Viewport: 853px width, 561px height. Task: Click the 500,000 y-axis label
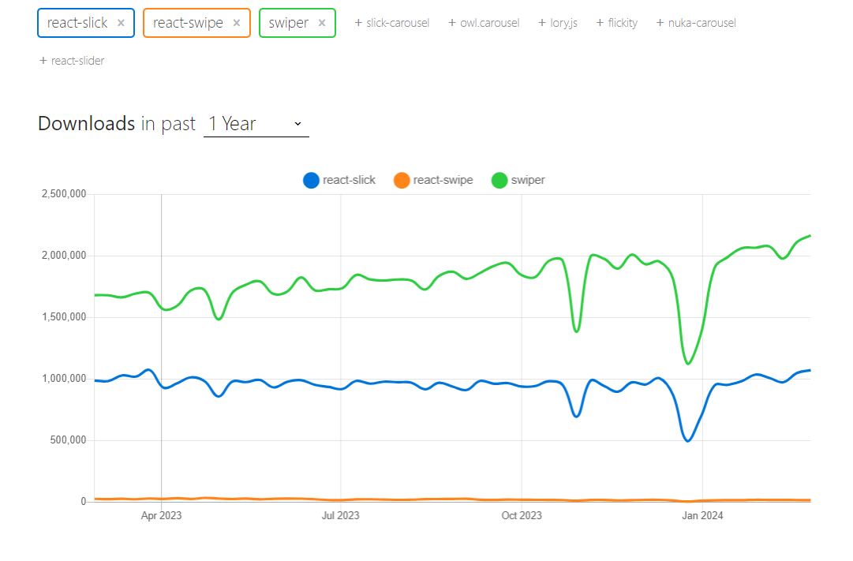(68, 440)
